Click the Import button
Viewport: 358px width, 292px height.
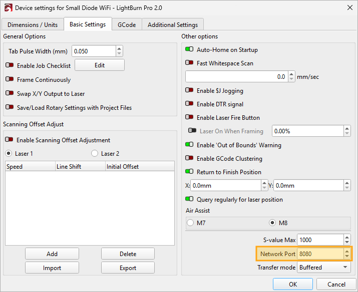pos(52,268)
